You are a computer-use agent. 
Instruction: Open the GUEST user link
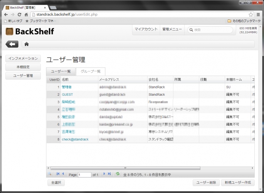(x=67, y=95)
